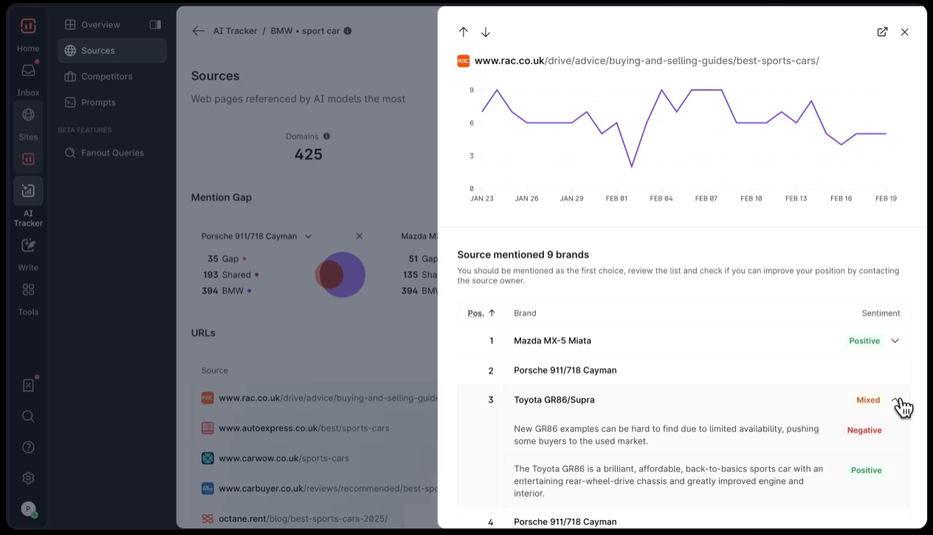Sort table by Pos. column
Viewport: 933px width, 535px height.
(481, 313)
